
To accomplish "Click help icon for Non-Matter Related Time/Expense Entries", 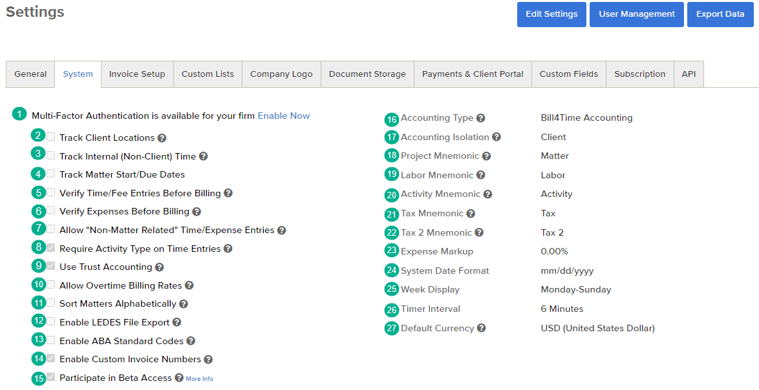I will 281,231.
